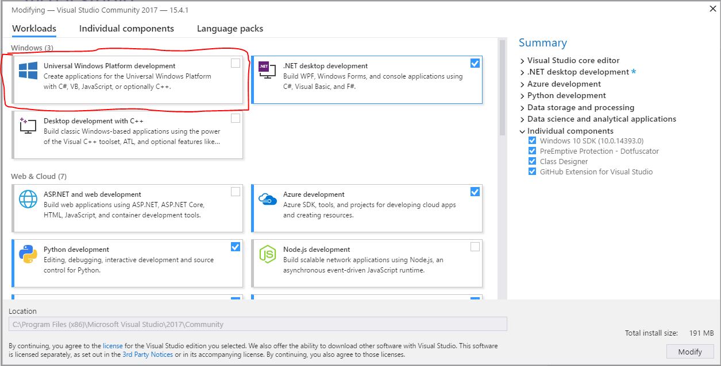Uncheck Class Designer in the summary

point(533,161)
